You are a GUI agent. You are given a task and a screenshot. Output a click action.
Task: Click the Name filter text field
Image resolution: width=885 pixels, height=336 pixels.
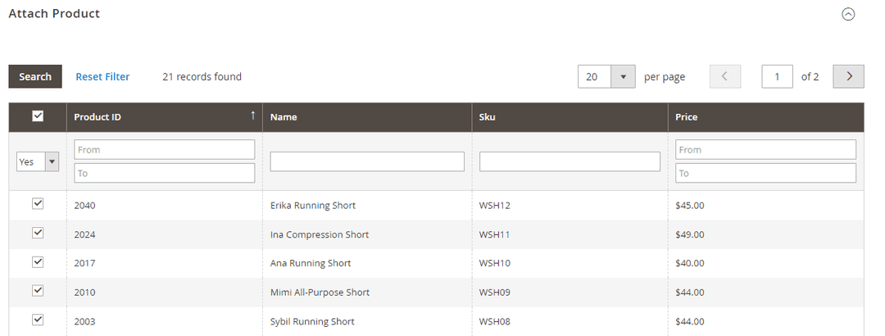[367, 161]
